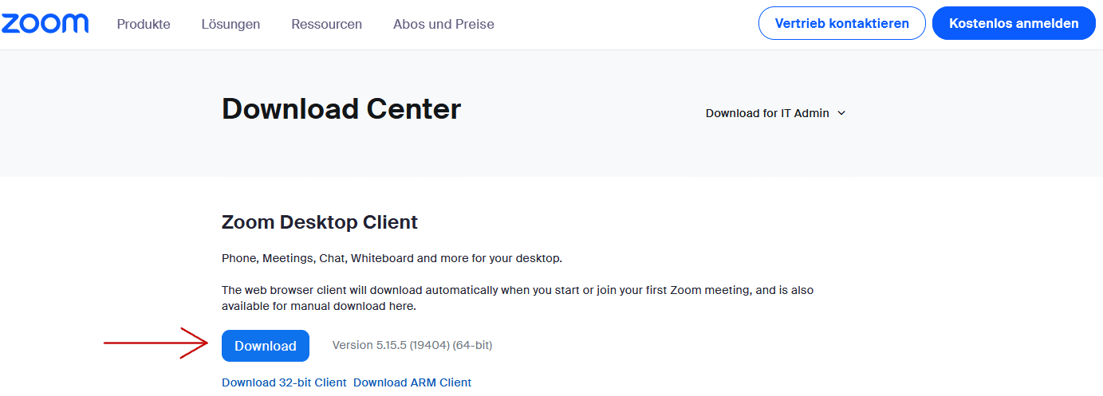Click the web browser client paragraph text
Screen dimensions: 1103x396
pyautogui.click(x=518, y=298)
